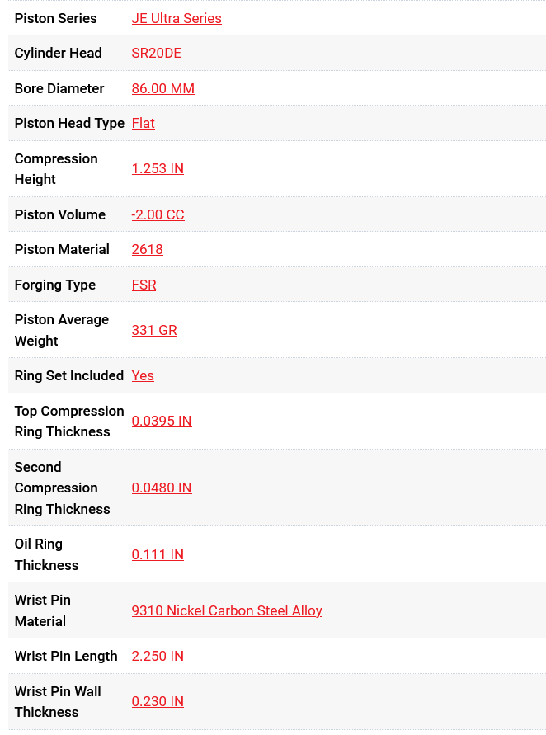Image resolution: width=546 pixels, height=735 pixels.
Task: Select the 331 GR average weight link
Action: tap(154, 330)
